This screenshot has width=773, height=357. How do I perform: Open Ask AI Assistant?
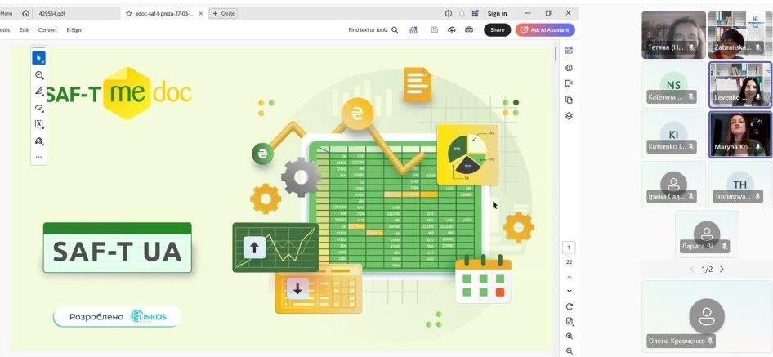coord(545,30)
